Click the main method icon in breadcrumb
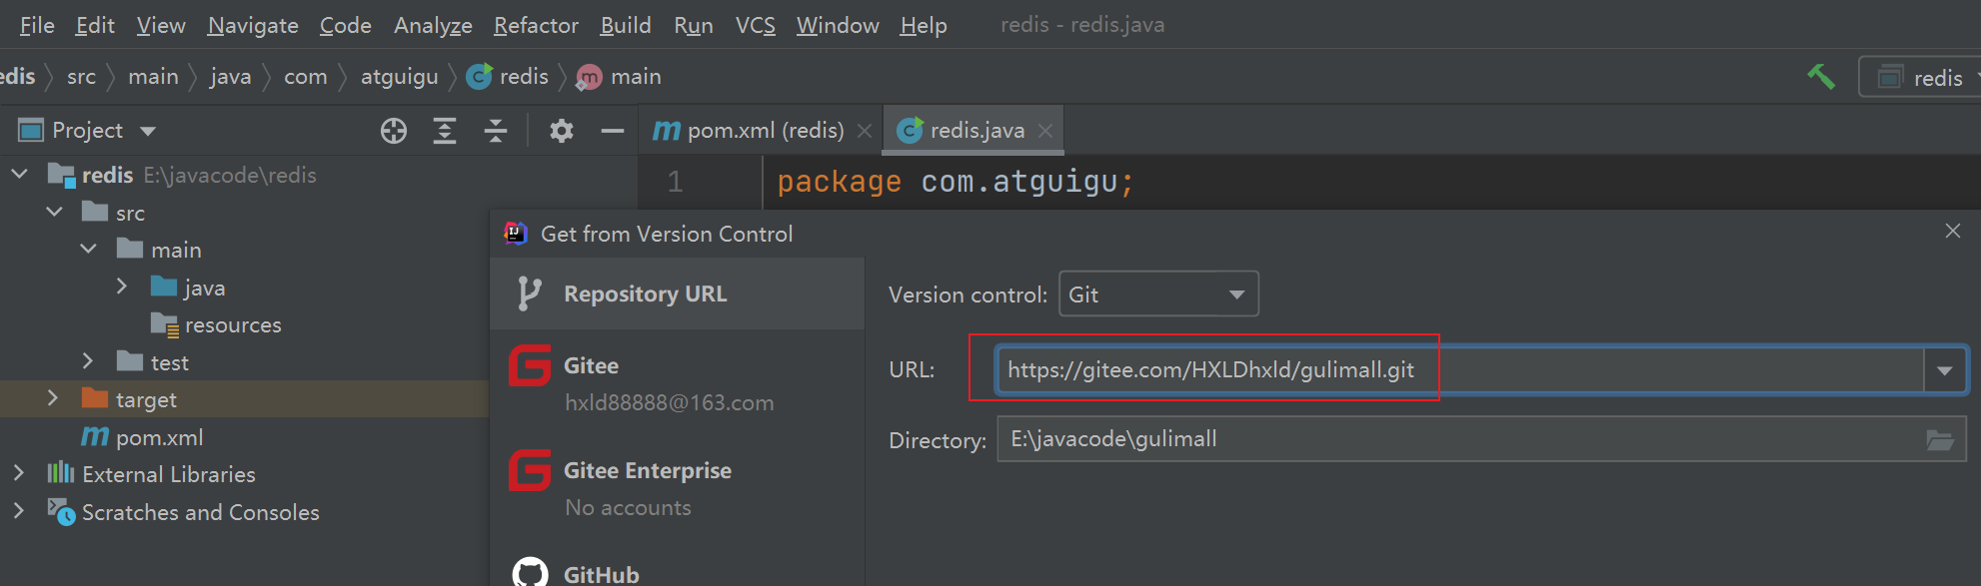Screen dimensions: 1981x586 [x=590, y=77]
